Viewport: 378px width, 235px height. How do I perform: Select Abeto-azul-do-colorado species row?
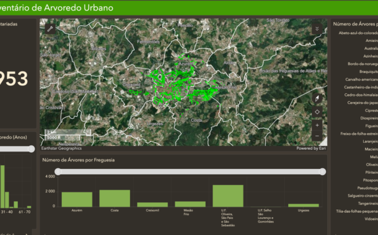[x=358, y=33]
